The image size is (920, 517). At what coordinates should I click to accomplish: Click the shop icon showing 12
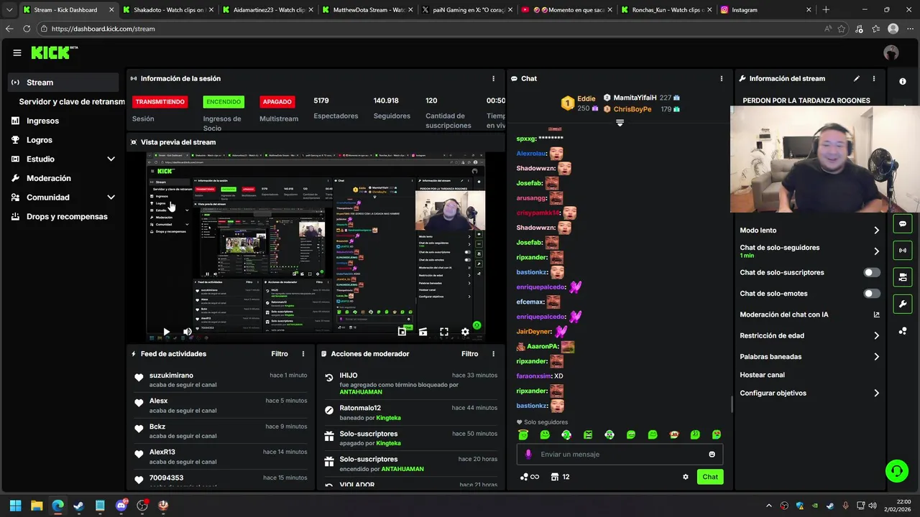pyautogui.click(x=560, y=477)
